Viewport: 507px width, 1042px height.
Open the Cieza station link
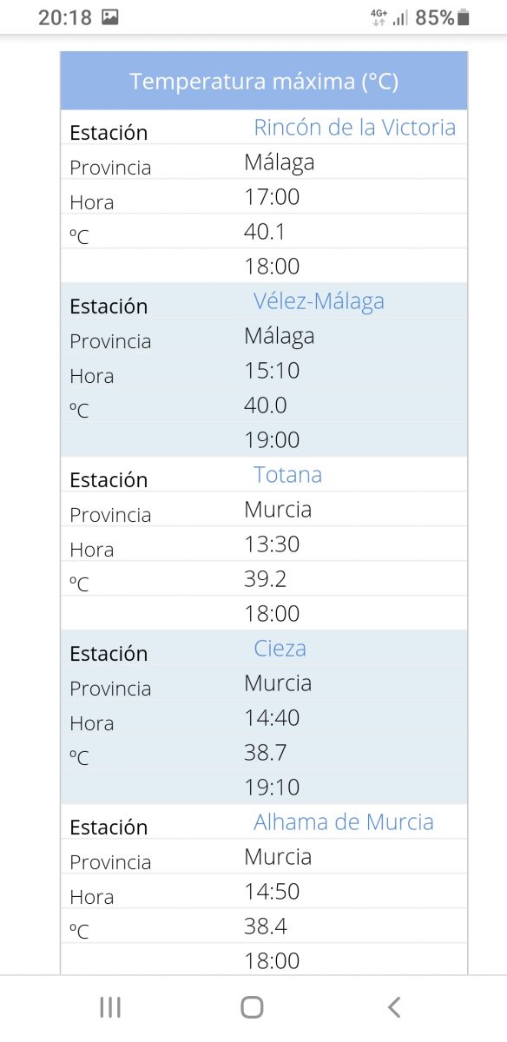280,649
